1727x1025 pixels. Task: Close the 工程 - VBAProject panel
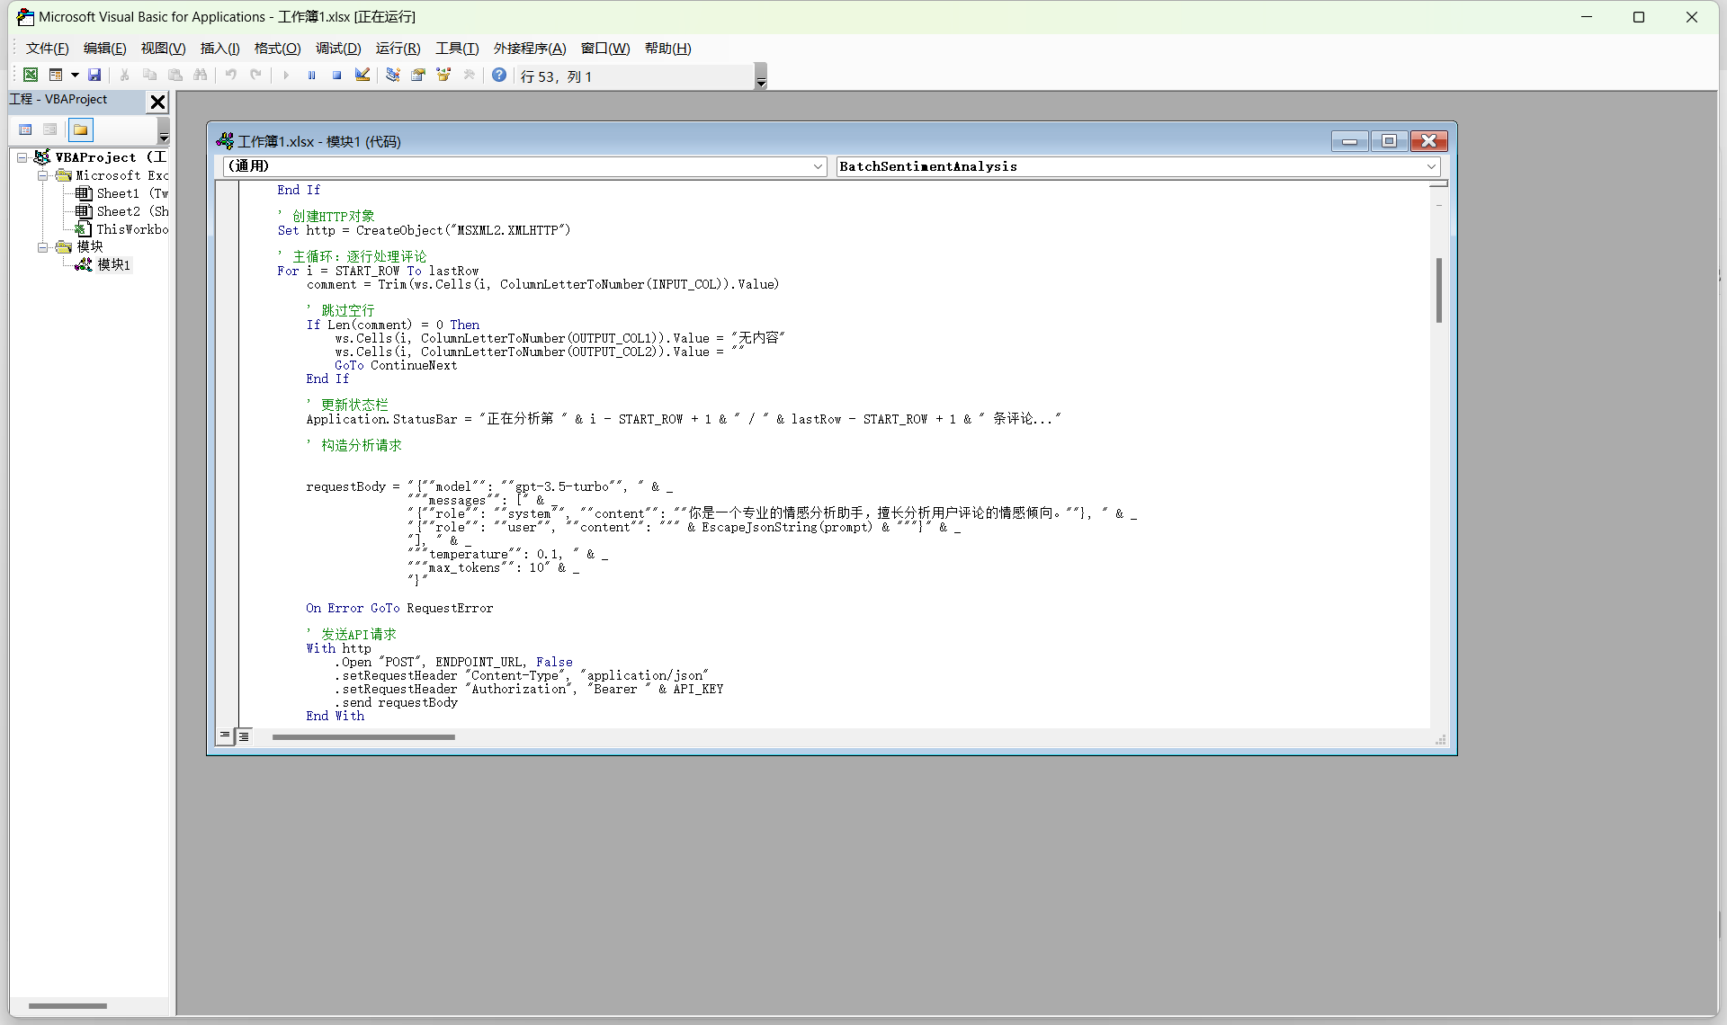pyautogui.click(x=157, y=102)
